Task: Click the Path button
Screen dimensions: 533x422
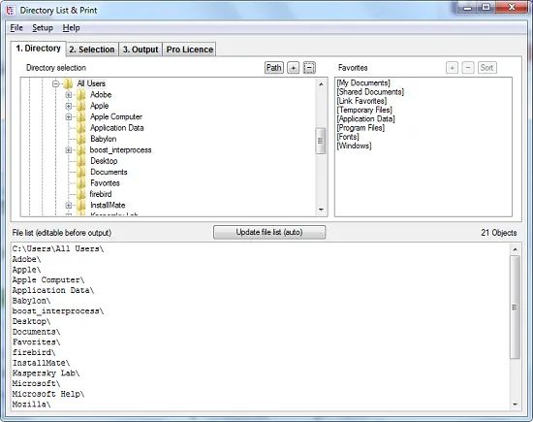Action: pyautogui.click(x=273, y=68)
